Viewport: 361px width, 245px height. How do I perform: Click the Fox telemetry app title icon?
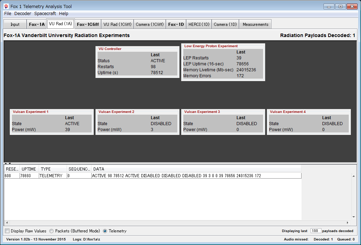(6, 6)
